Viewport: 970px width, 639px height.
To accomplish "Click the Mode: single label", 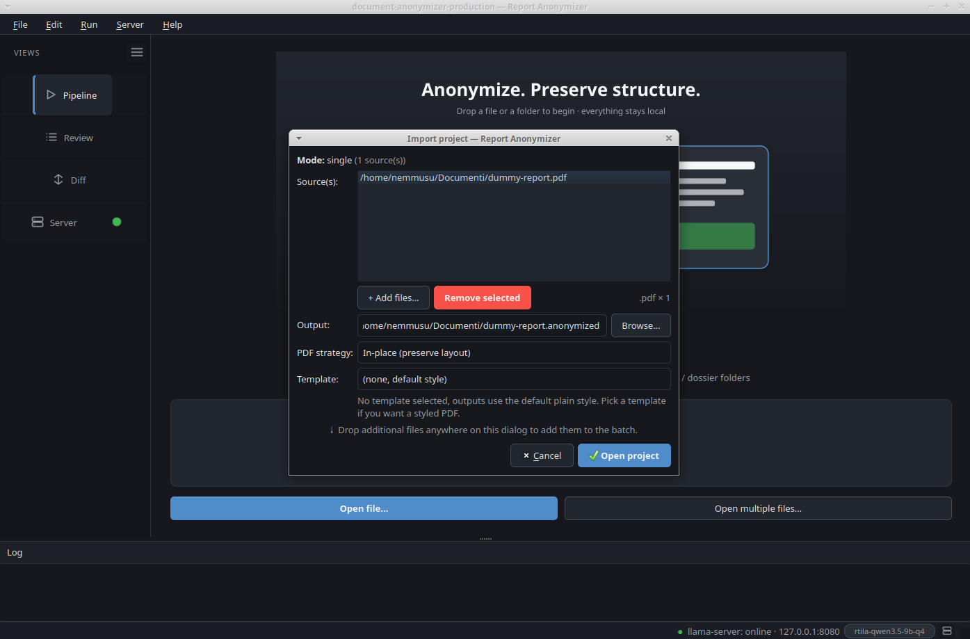I will 324,160.
